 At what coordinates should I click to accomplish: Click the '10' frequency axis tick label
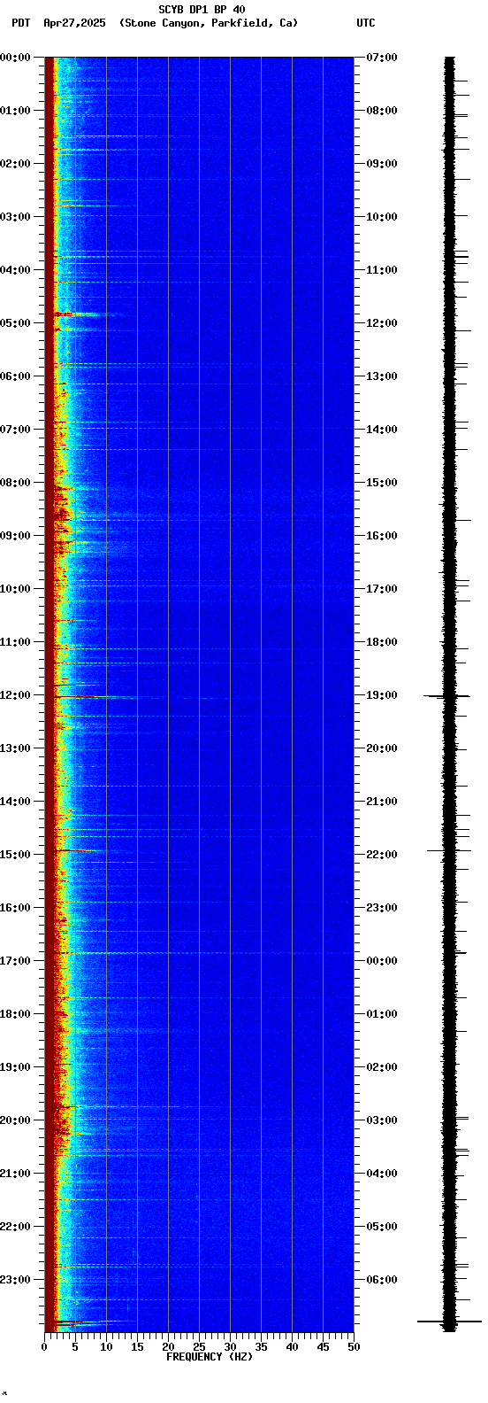click(106, 1347)
